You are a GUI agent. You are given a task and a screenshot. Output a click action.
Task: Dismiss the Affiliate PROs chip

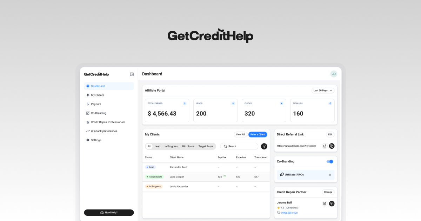(330, 174)
